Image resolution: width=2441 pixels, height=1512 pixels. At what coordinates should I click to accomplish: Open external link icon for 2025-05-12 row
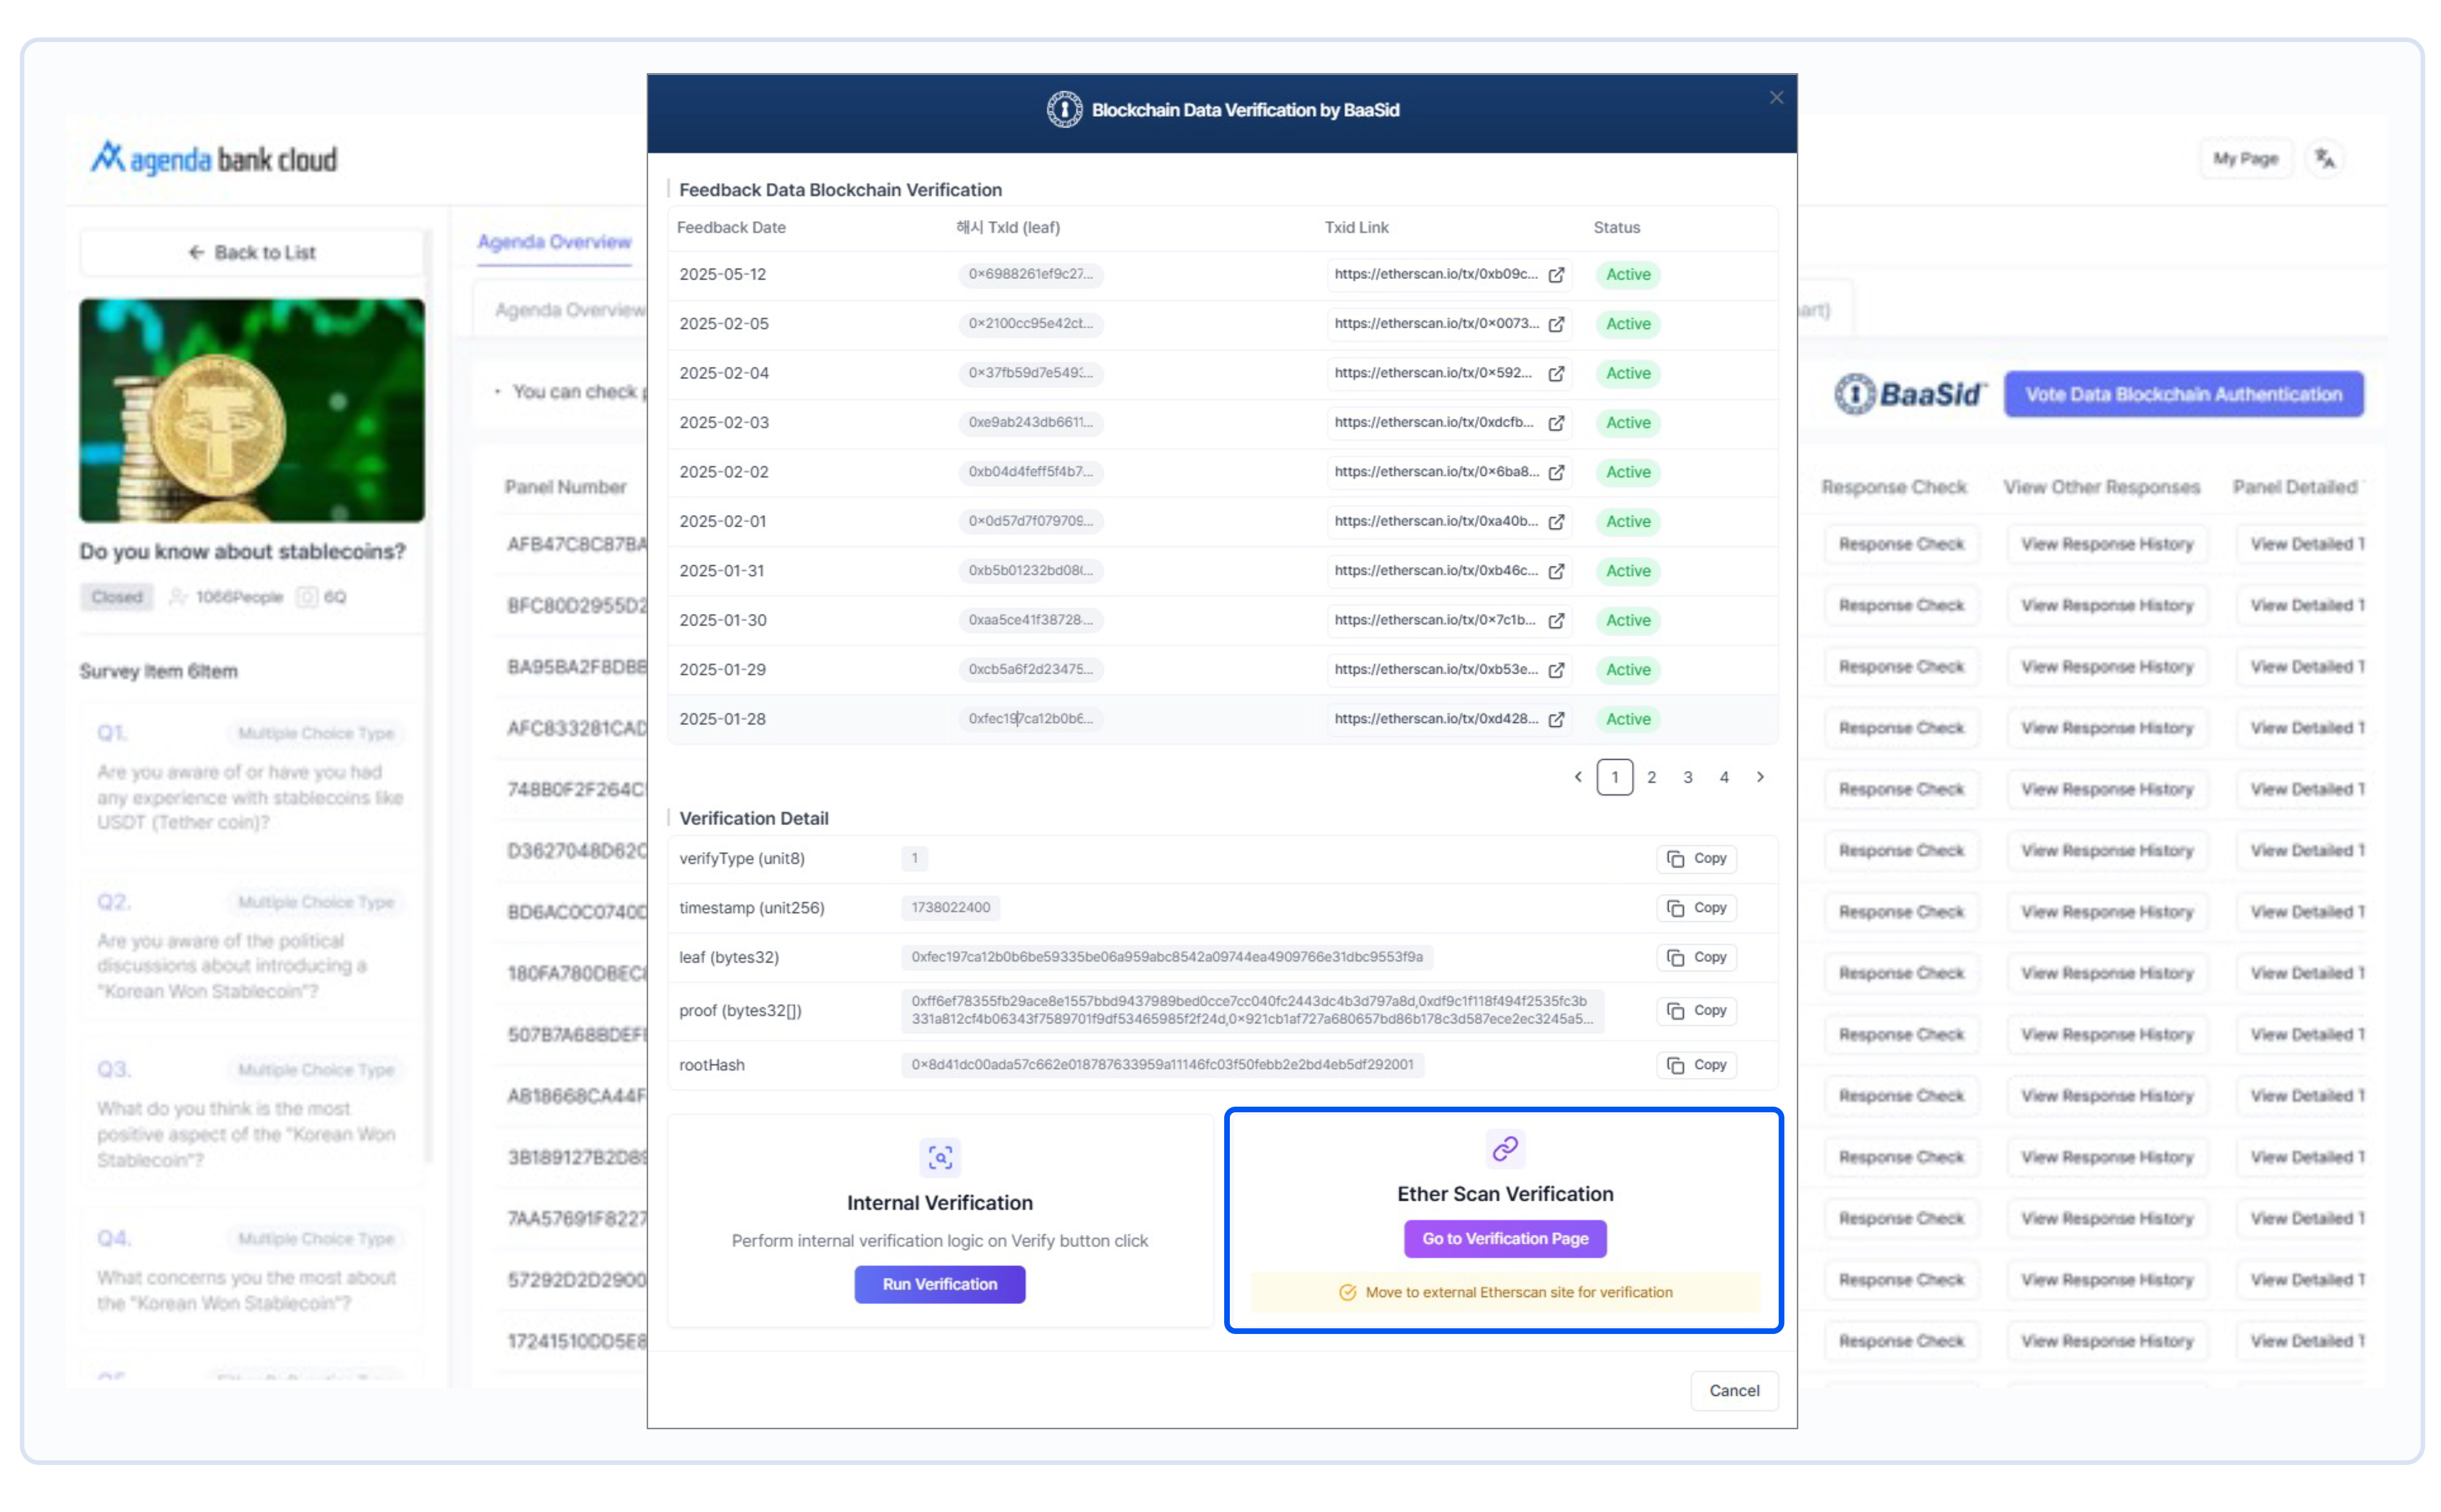[x=1556, y=274]
